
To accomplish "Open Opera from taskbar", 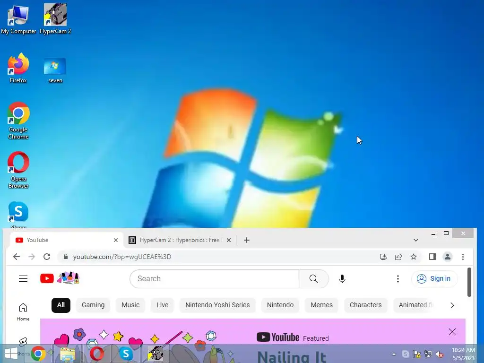I will (x=96, y=354).
